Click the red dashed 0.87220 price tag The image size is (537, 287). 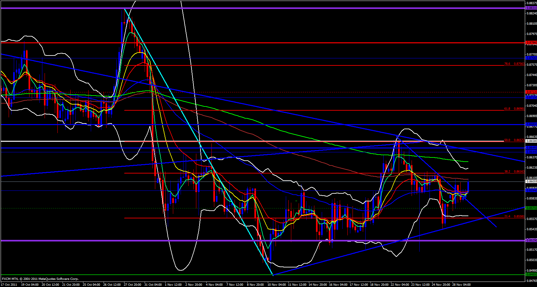click(531, 92)
